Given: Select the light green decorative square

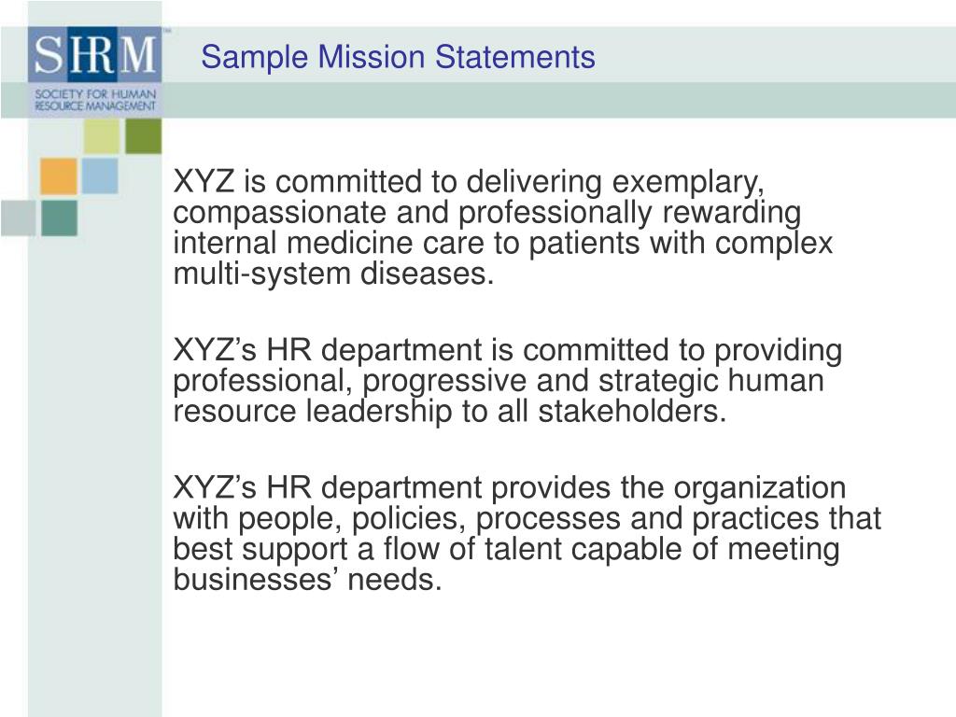Looking at the screenshot, I should pyautogui.click(x=102, y=136).
